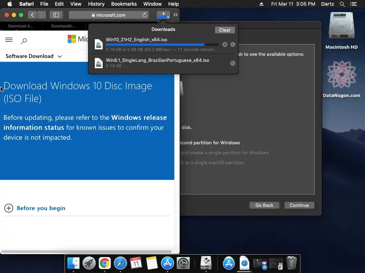
Task: Open the Windows release information status link
Action: coord(85,122)
